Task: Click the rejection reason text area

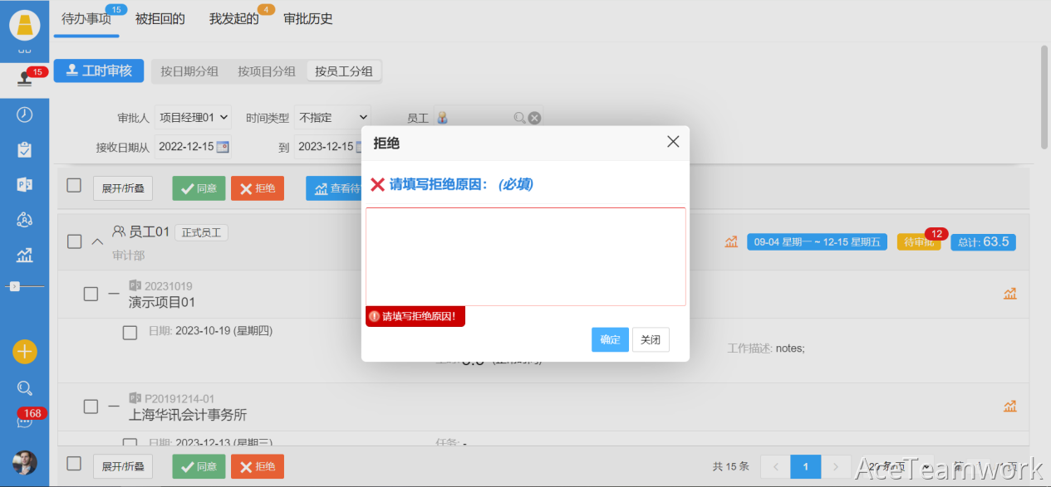Action: 525,256
